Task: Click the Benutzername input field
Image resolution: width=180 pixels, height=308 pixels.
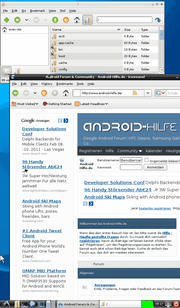Action: click(x=131, y=160)
